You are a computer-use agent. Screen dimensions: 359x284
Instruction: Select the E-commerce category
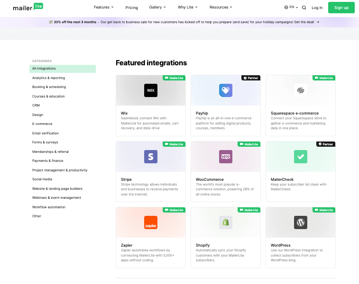coord(42,124)
